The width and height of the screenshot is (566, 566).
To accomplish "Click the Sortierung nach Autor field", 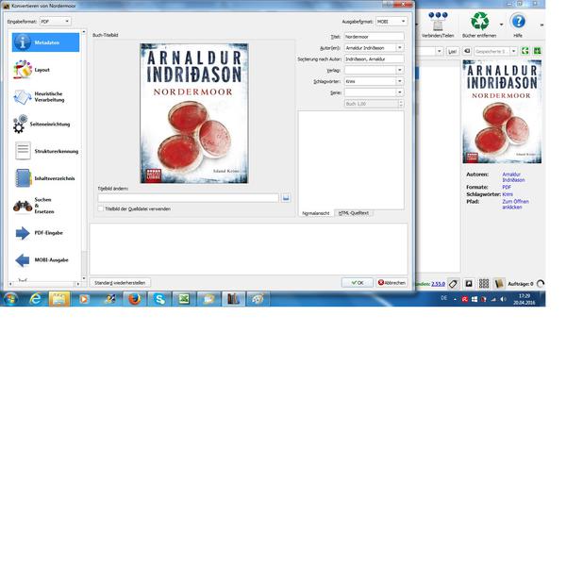I will click(374, 58).
